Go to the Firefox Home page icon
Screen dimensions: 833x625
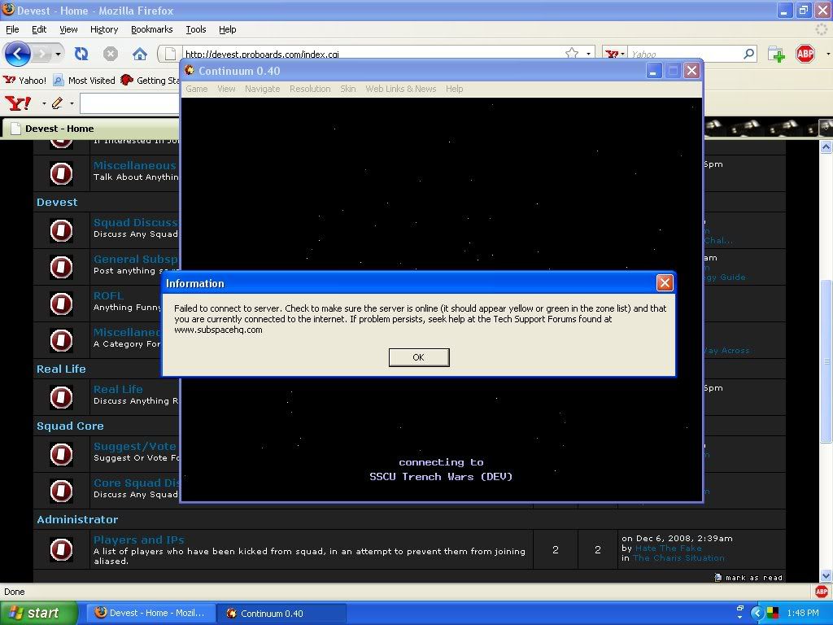[x=140, y=54]
